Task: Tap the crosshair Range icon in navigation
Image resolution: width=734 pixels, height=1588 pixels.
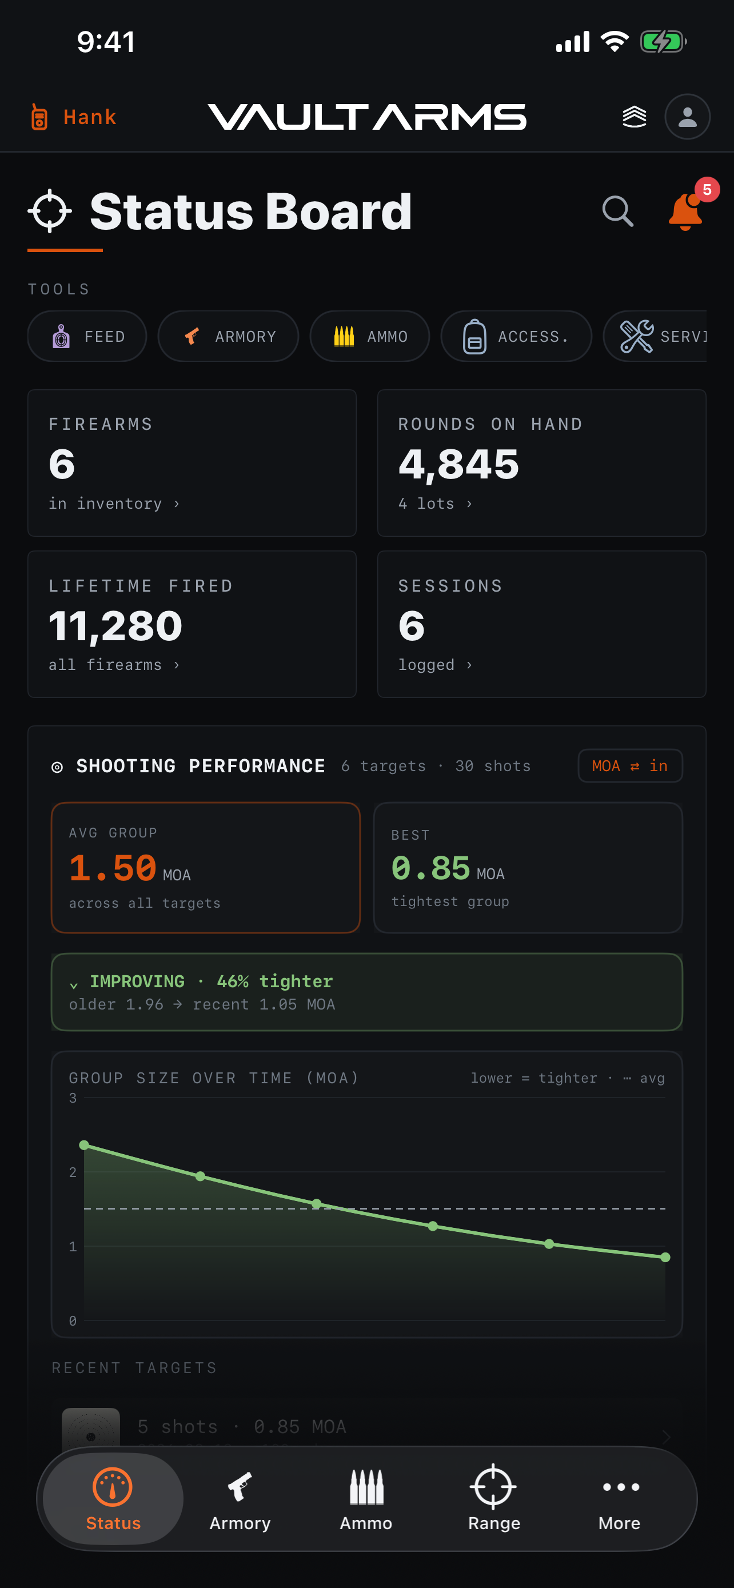Action: point(493,1486)
